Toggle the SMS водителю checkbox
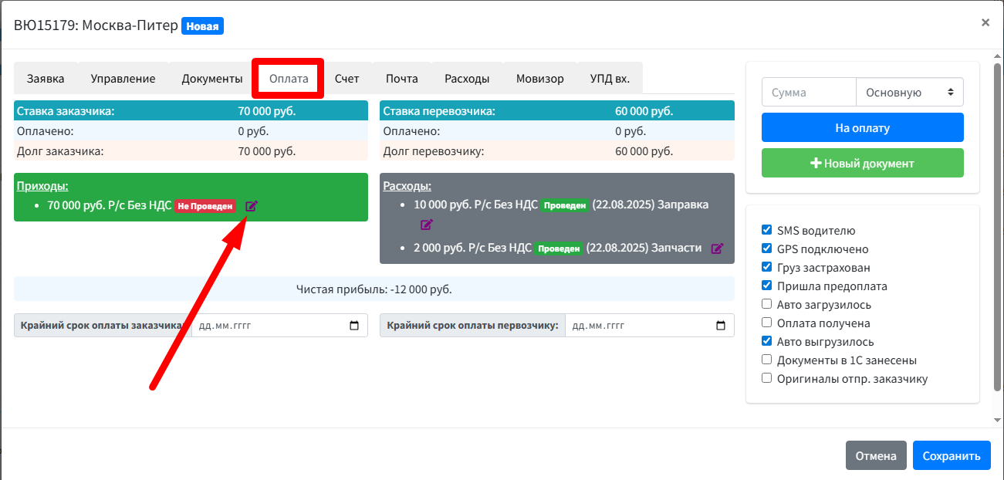This screenshot has width=1004, height=480. [766, 230]
